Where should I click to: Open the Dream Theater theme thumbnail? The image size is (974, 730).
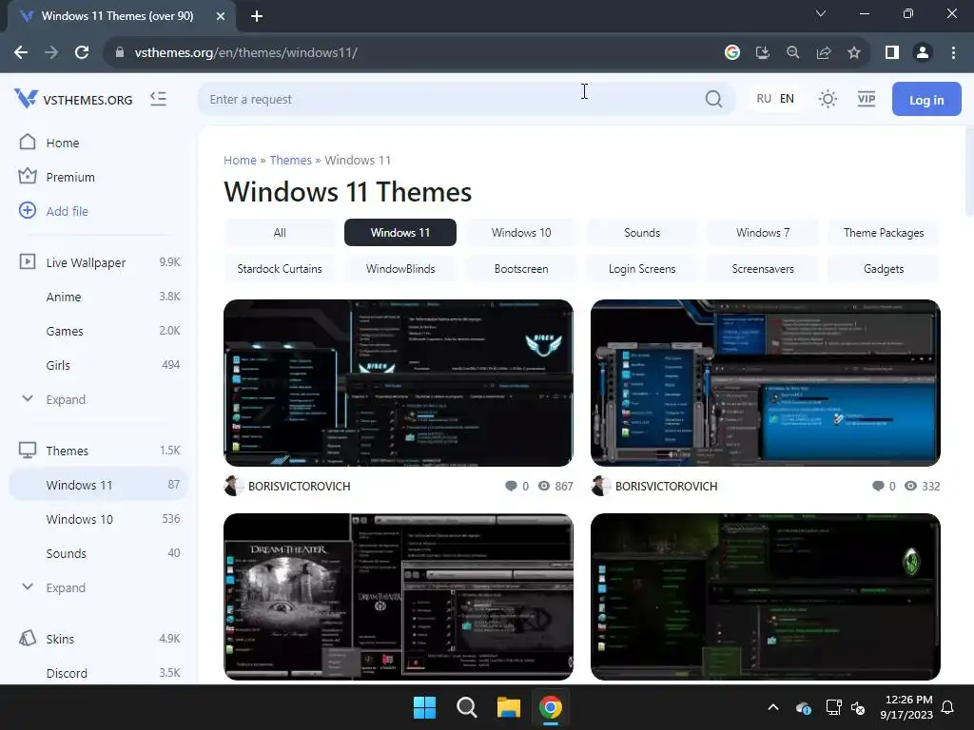[x=399, y=597]
